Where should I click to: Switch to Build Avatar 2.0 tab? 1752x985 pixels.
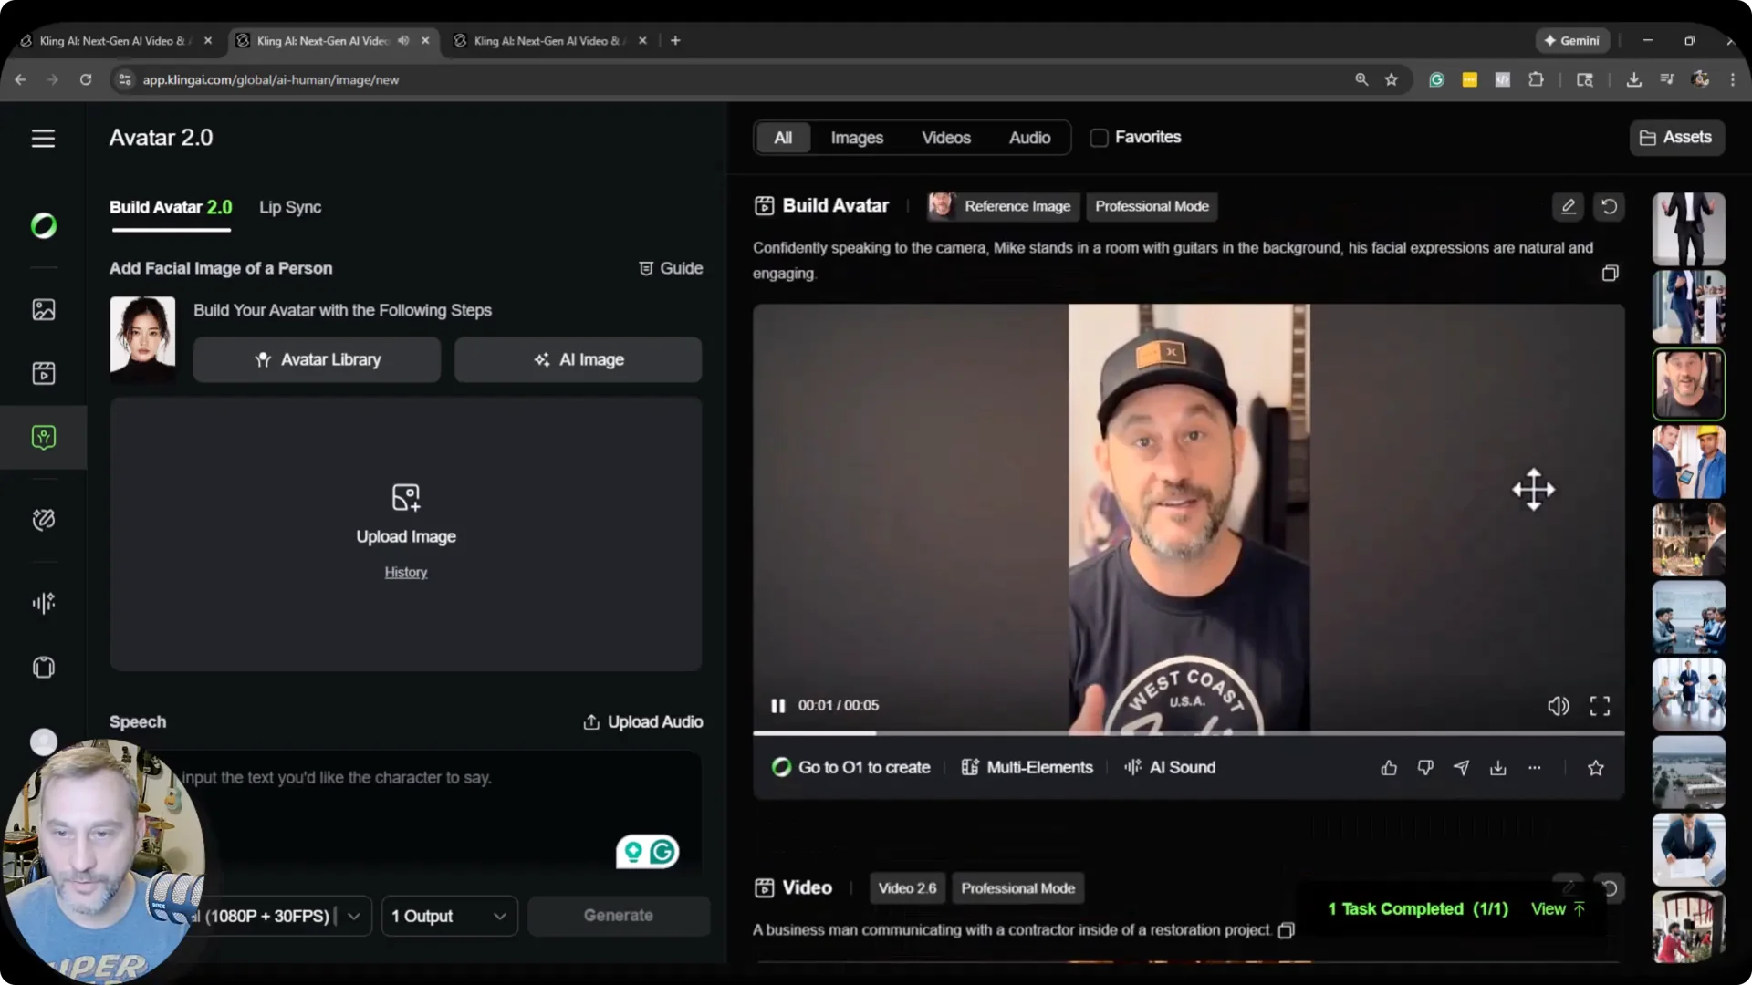(x=171, y=207)
